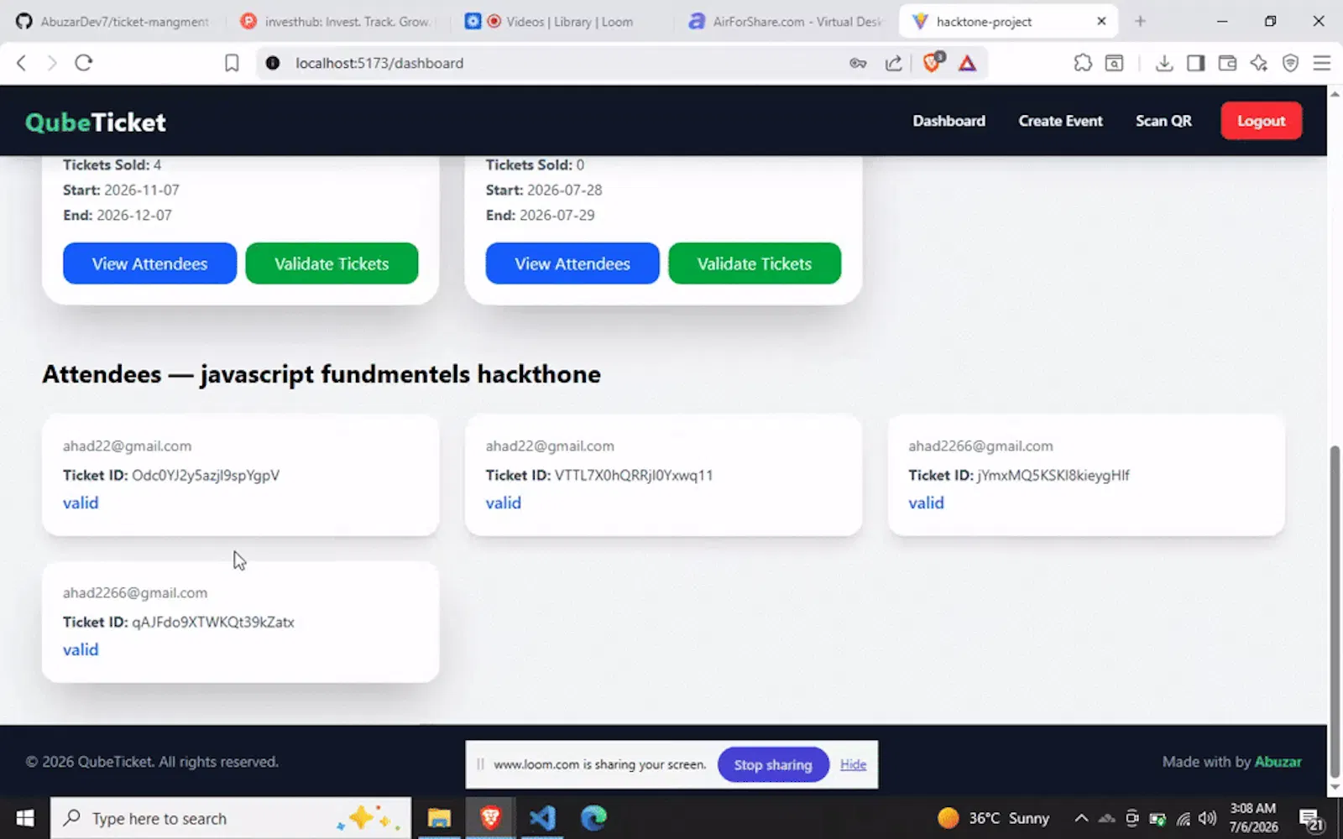Stop sharing the screen with Loom
1343x839 pixels.
[x=773, y=764]
